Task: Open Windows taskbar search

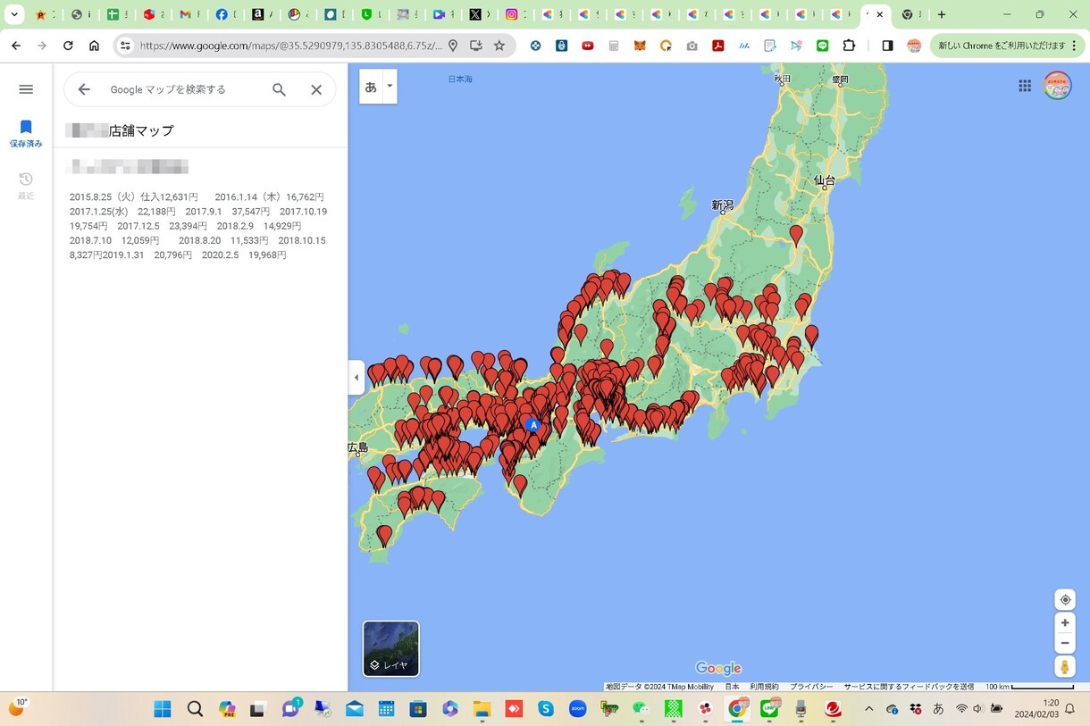Action: point(195,709)
